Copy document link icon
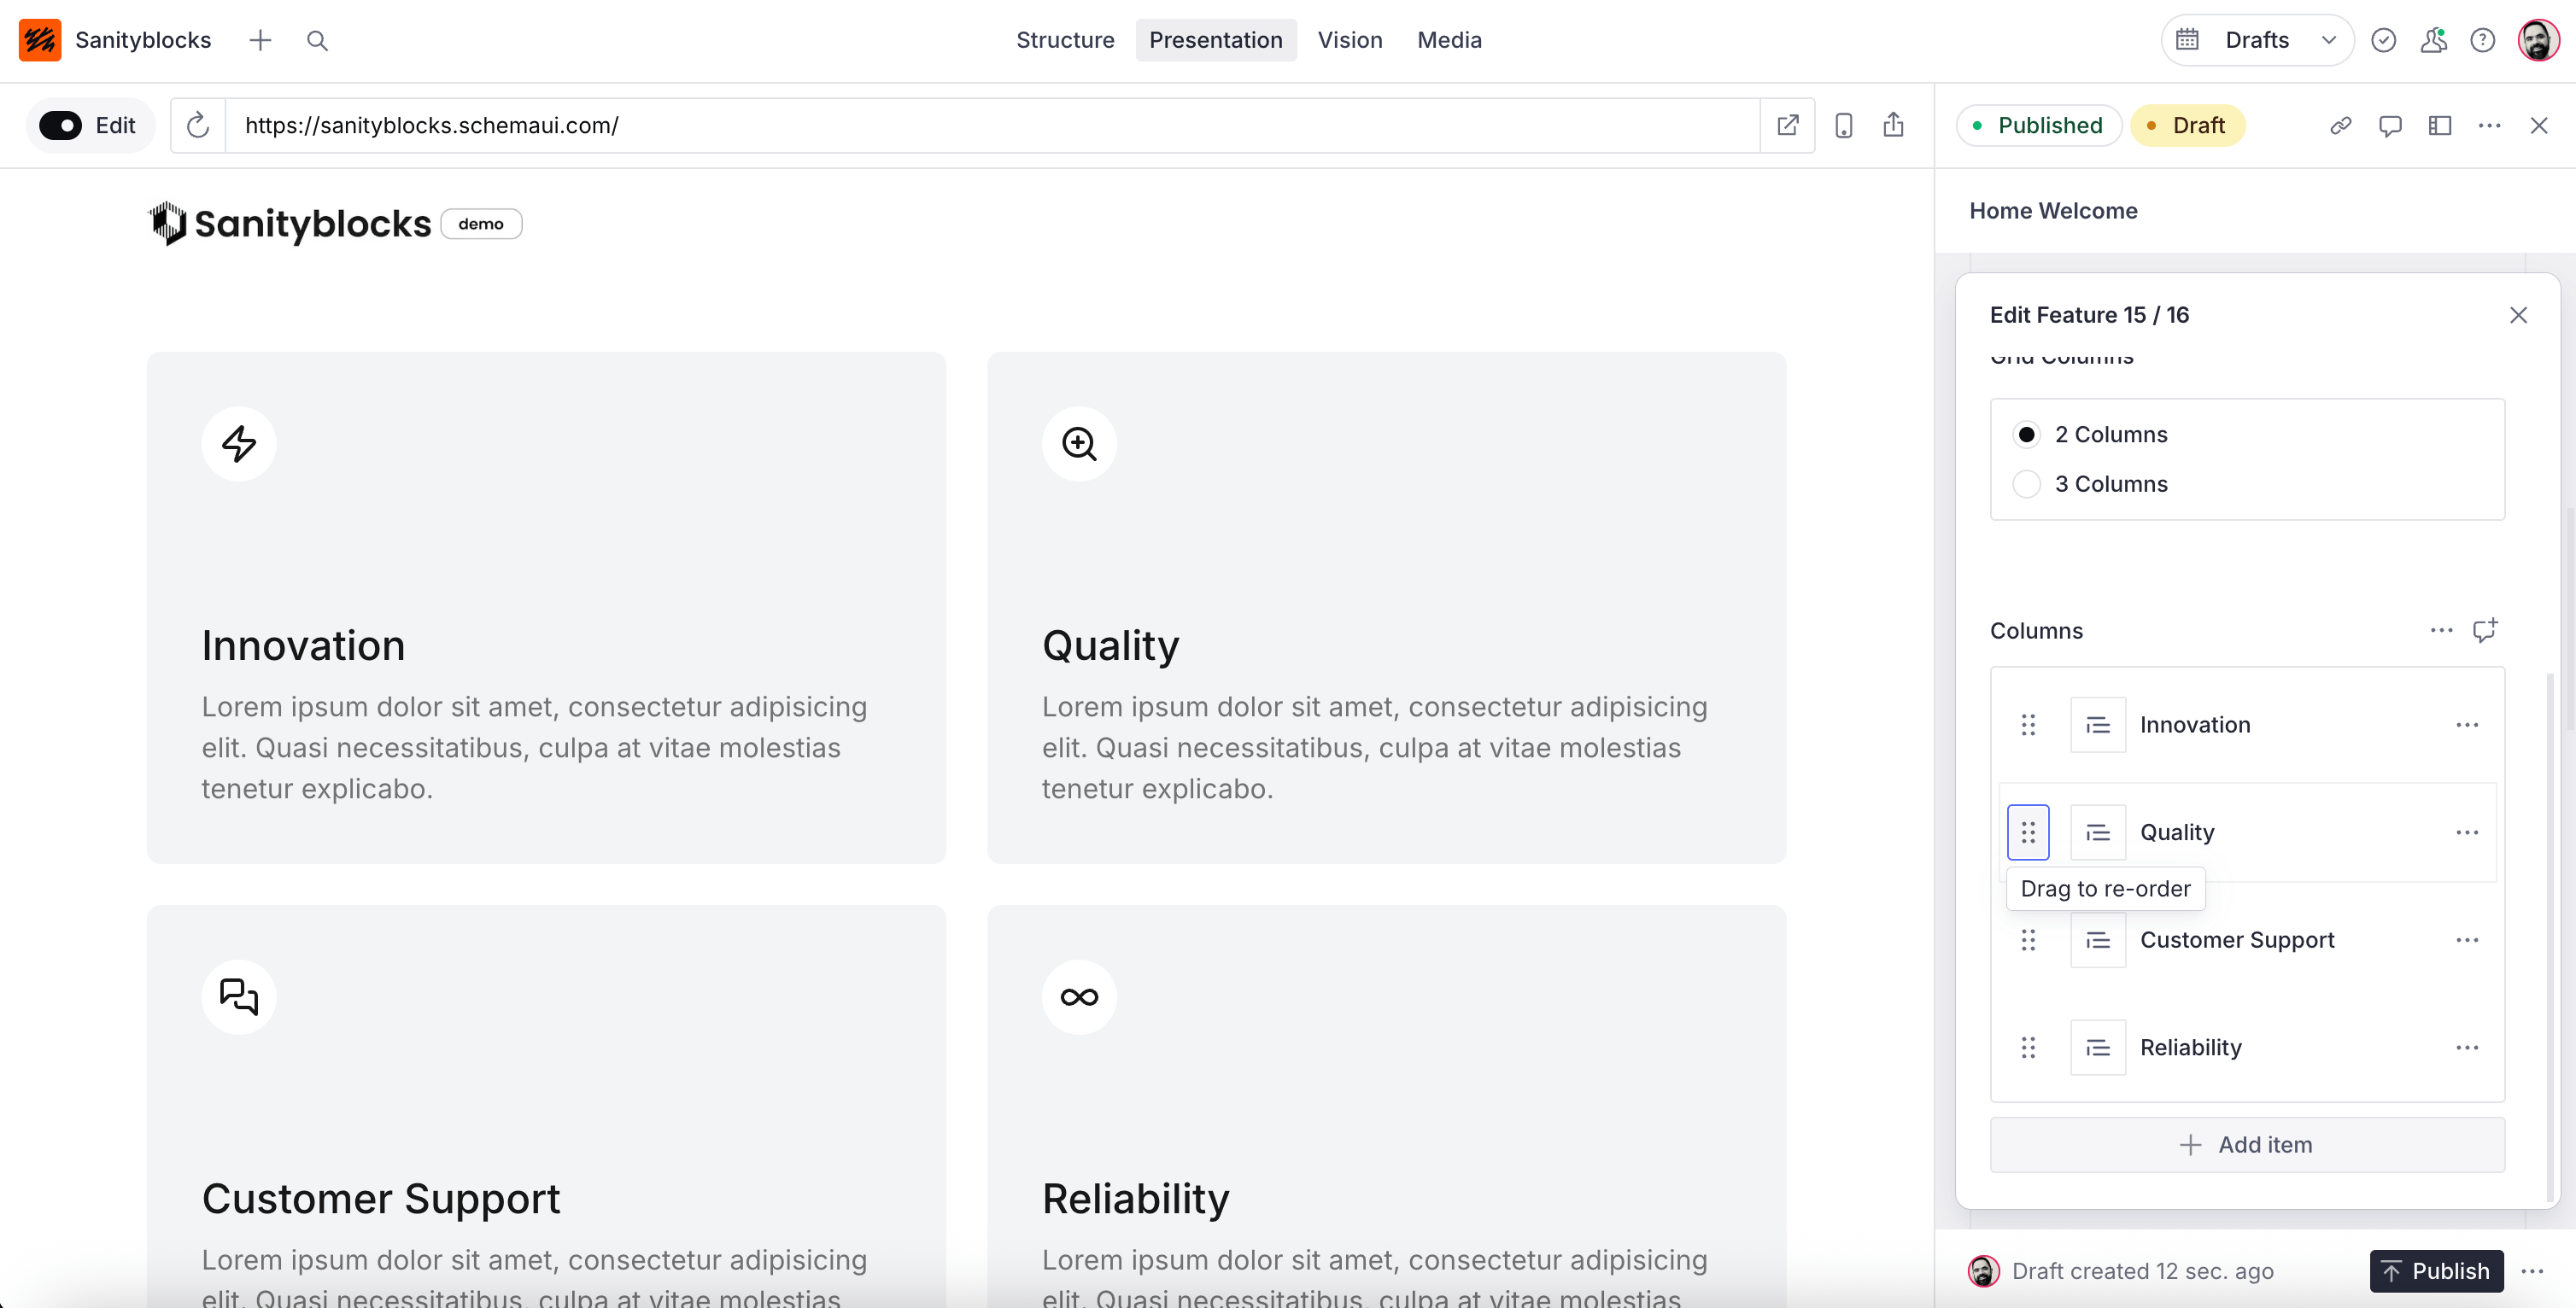Image resolution: width=2576 pixels, height=1308 pixels. tap(2340, 125)
